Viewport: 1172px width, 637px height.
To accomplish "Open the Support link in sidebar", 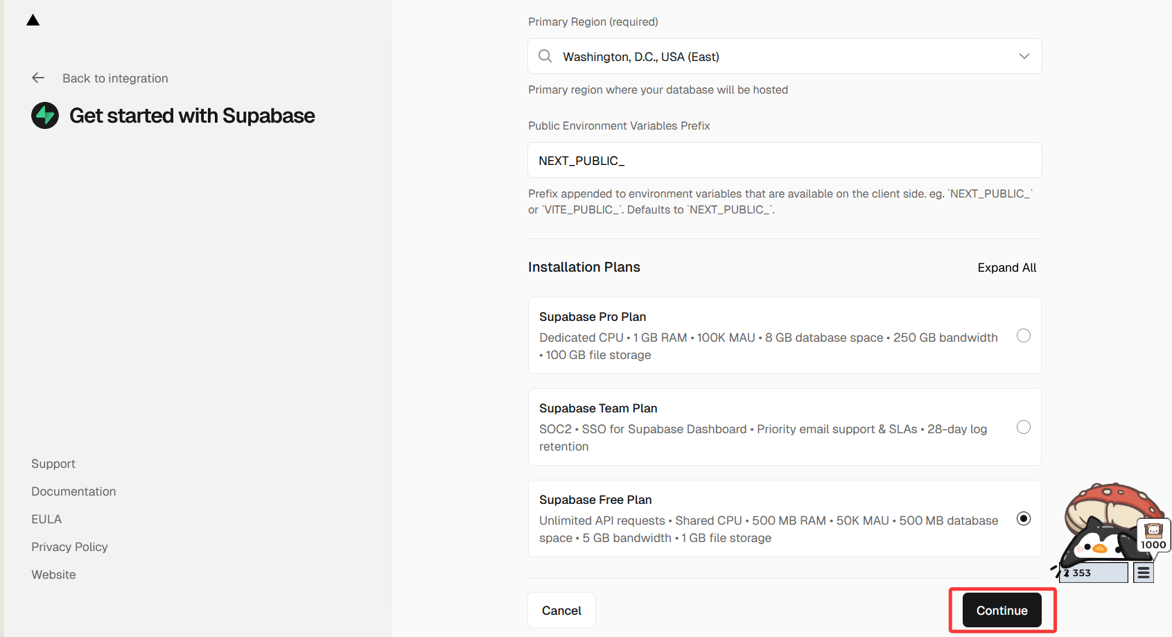I will coord(53,464).
